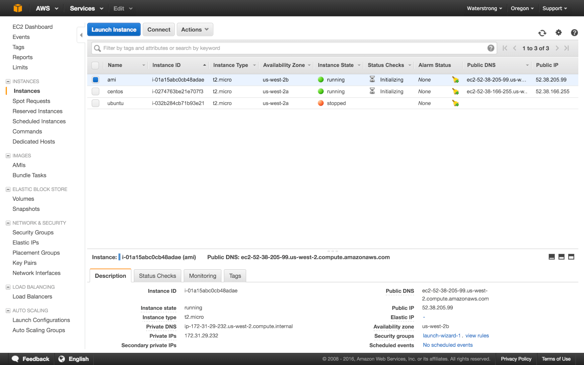Click hourglass status icon for centos
This screenshot has height=365, width=584.
[x=372, y=91]
